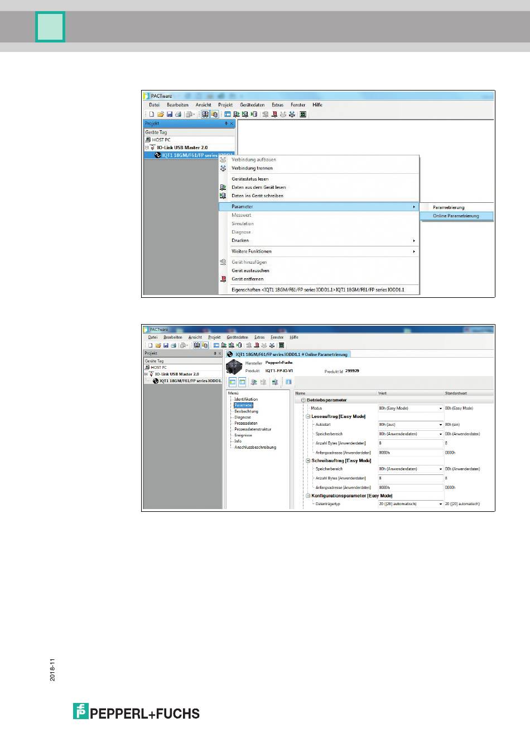Open Parameter submenu in context menu
530x751 pixels.
(x=319, y=207)
